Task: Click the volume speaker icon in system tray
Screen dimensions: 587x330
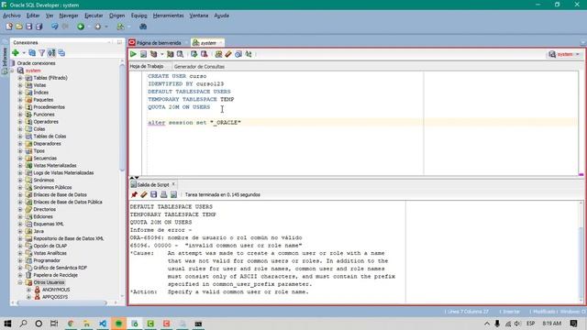Action: point(517,324)
